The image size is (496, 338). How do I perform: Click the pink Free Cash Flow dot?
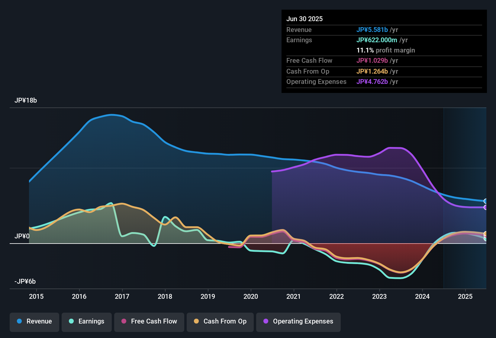click(x=124, y=321)
